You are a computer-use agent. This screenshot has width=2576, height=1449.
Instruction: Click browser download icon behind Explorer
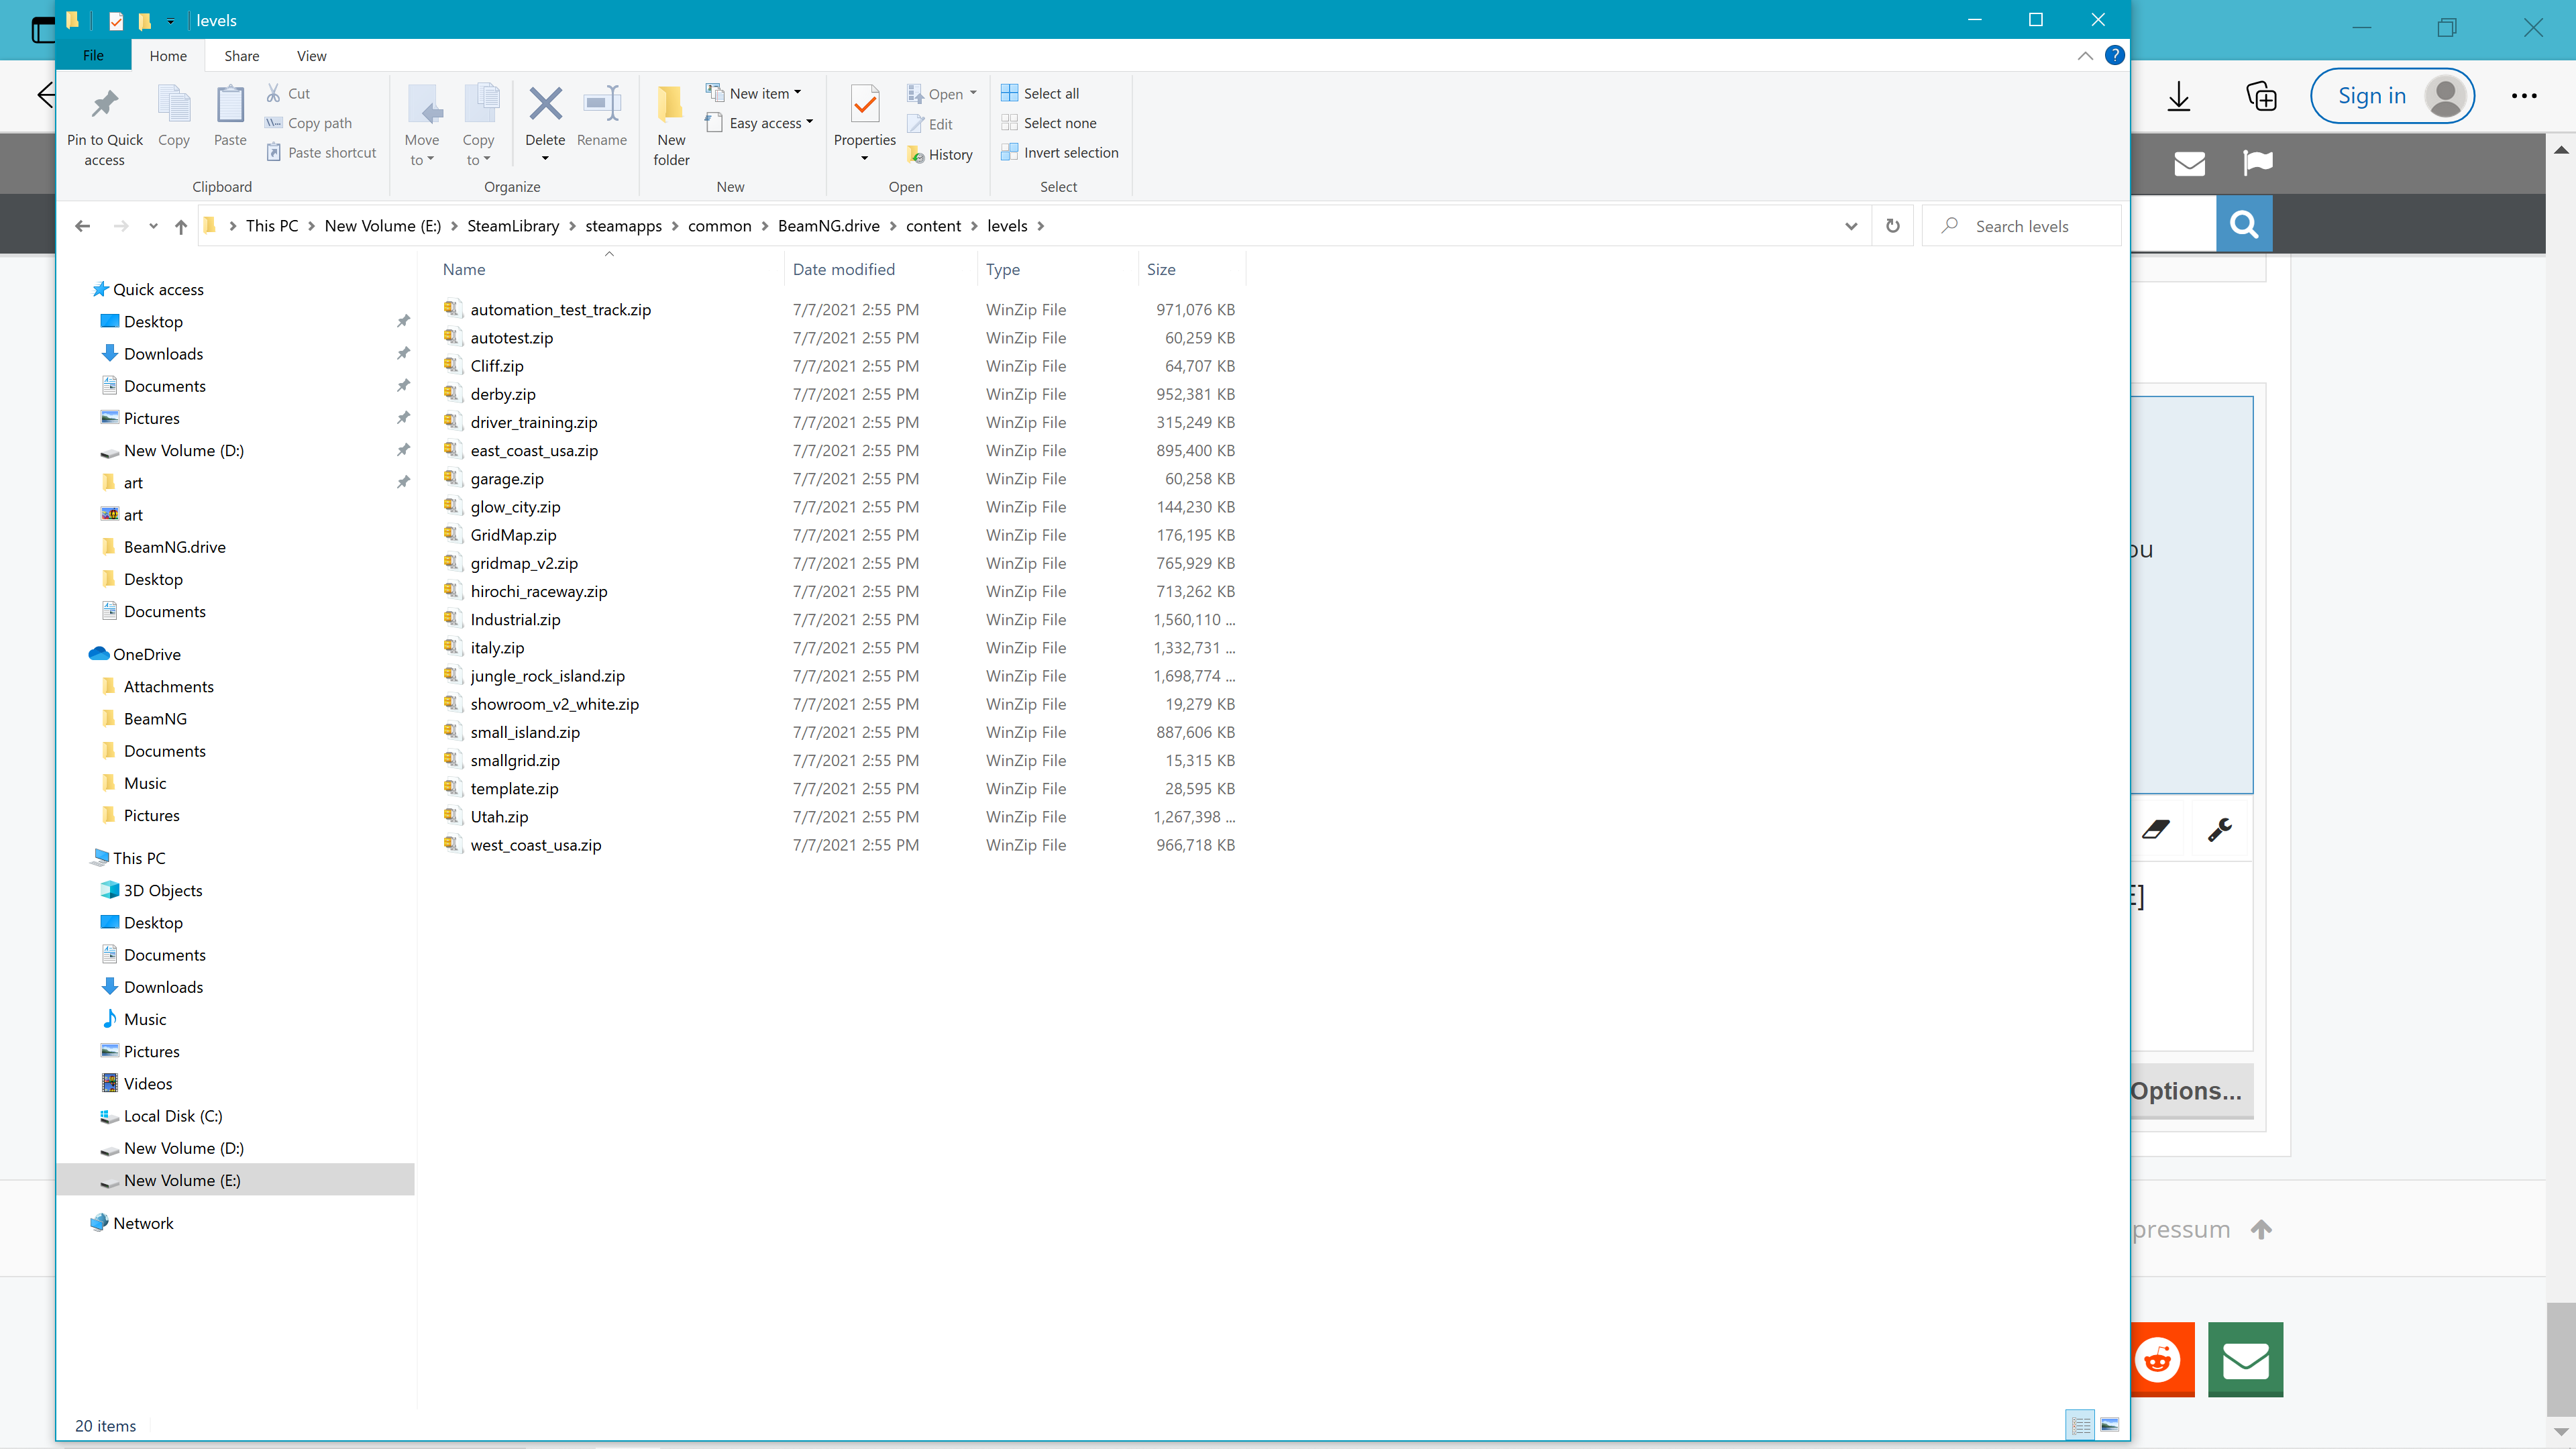[x=2179, y=97]
